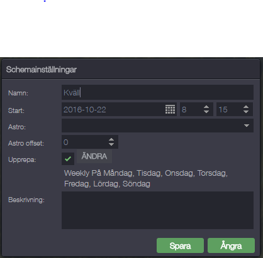Decrease the Astro offset value
This screenshot has width=263, height=258.
point(111,144)
